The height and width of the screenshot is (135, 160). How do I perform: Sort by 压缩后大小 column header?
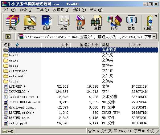click(85, 45)
